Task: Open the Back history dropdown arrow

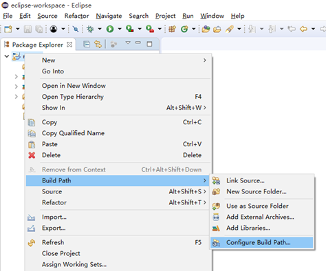Action: [313, 29]
